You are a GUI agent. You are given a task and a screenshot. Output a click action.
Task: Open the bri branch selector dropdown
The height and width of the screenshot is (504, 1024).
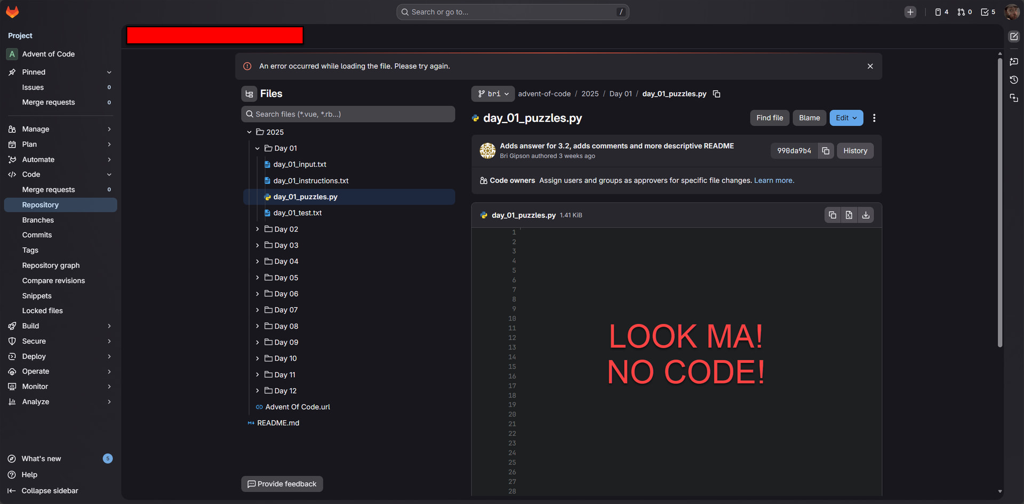(493, 94)
